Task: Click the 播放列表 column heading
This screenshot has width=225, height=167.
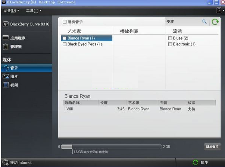Action: click(x=129, y=31)
